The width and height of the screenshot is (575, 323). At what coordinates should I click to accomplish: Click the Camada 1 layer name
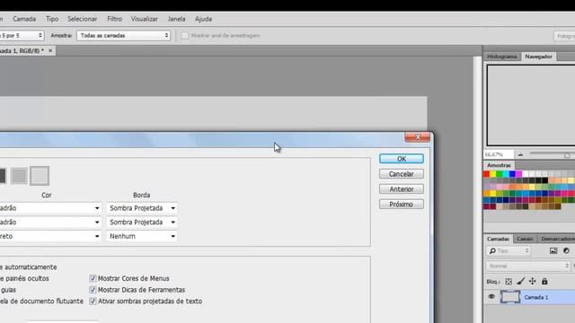point(536,297)
